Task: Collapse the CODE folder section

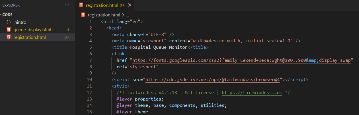Action: pyautogui.click(x=7, y=15)
